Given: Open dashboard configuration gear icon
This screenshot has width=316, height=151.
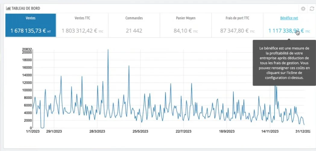Looking at the screenshot, I should [303, 9].
